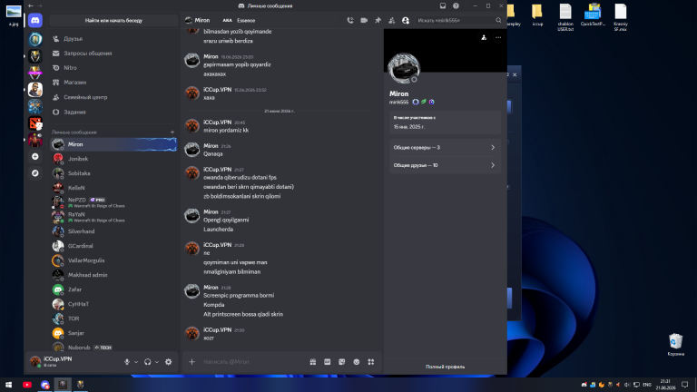Create a new DM with the plus icon
The image size is (697, 392).
[x=172, y=132]
